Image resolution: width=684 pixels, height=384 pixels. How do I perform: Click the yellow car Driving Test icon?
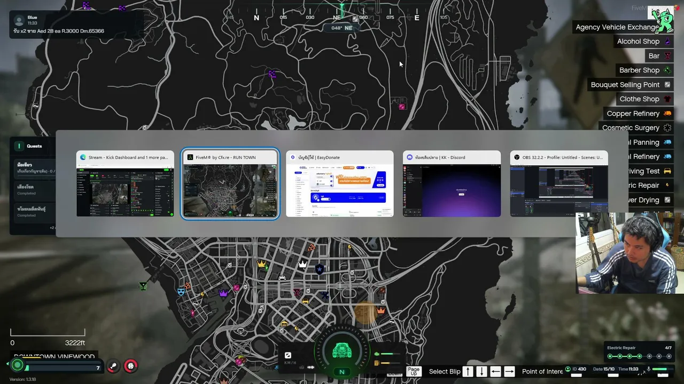667,171
